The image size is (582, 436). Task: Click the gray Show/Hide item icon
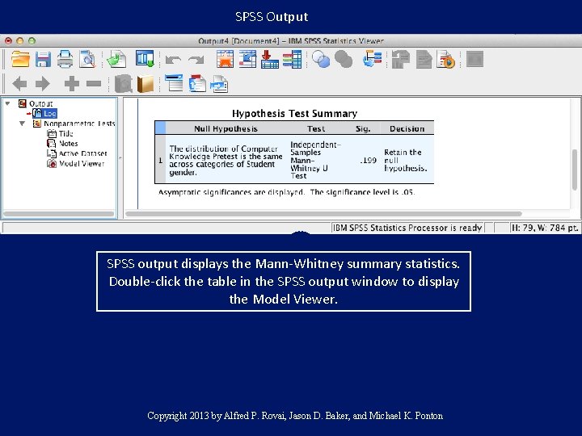point(123,84)
